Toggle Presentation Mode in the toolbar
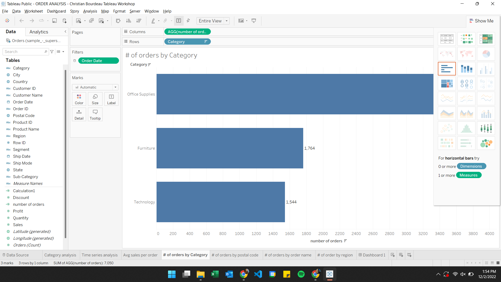Screen dimensions: 501x282 [254, 21]
